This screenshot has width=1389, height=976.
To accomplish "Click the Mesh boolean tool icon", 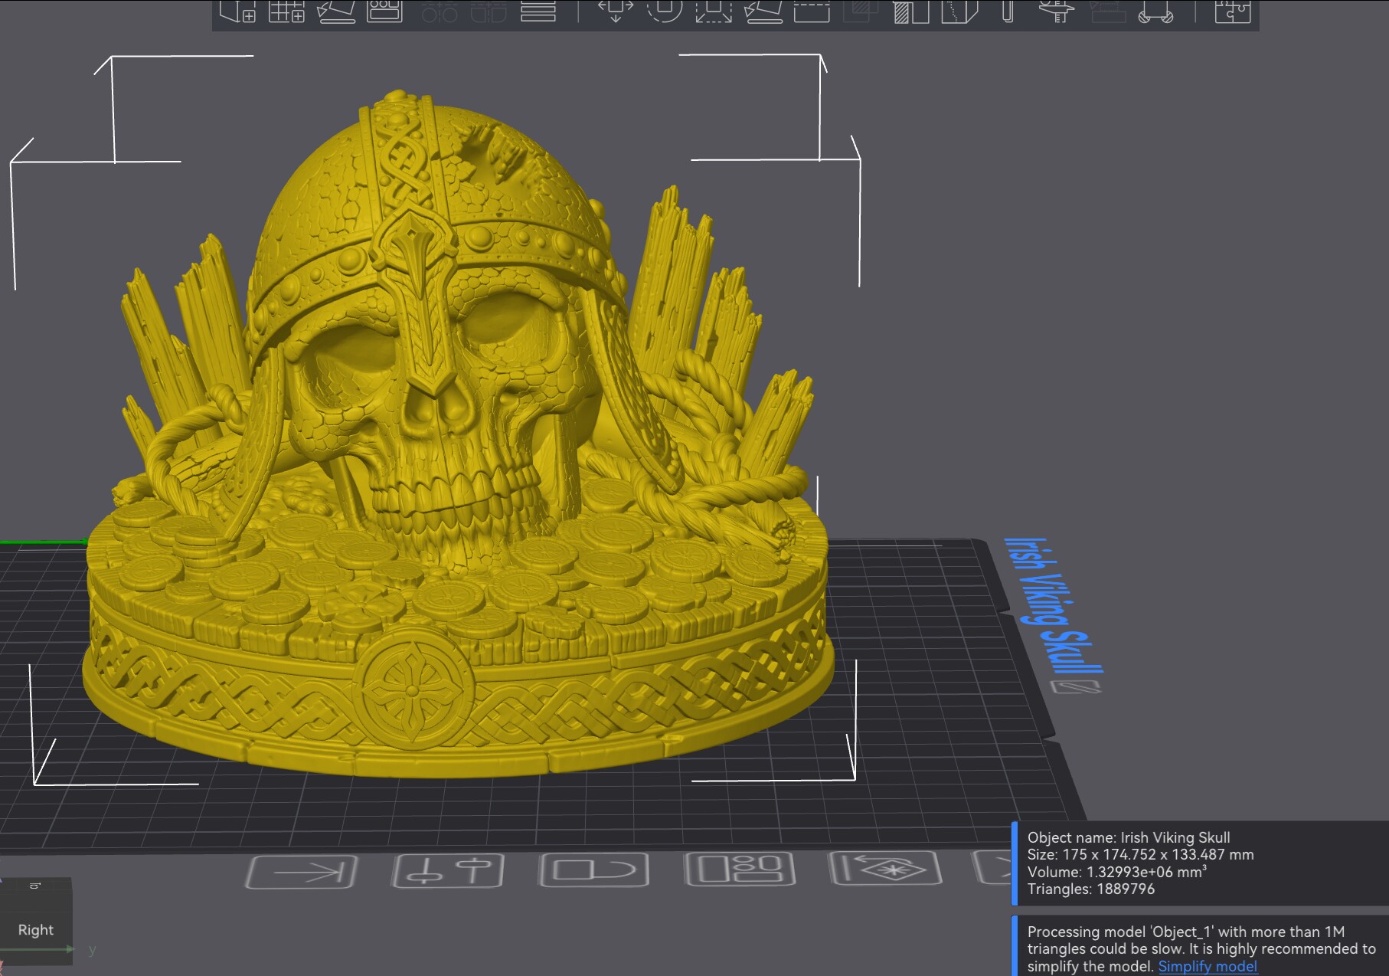I will 861,11.
